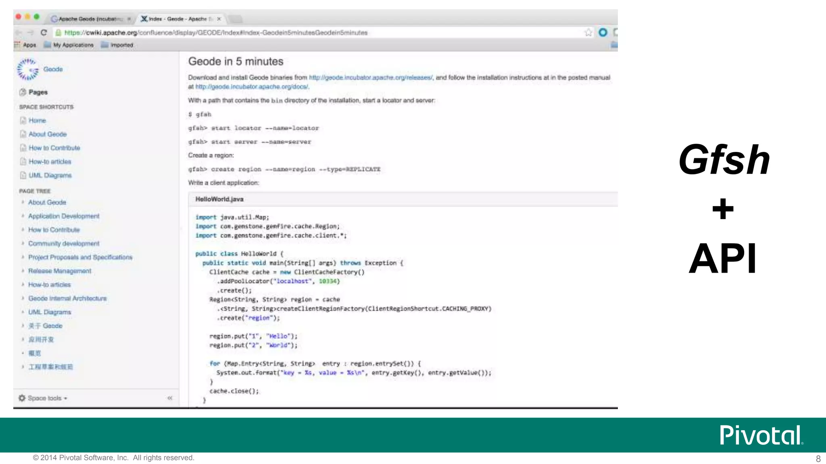This screenshot has width=826, height=464.
Task: Open Application Development page tree link
Action: pyautogui.click(x=64, y=216)
